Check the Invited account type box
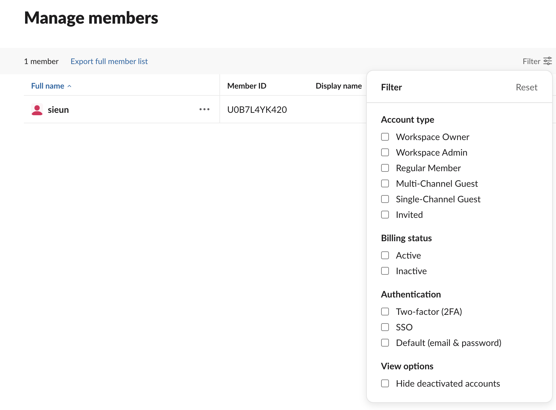The image size is (556, 410). [385, 215]
